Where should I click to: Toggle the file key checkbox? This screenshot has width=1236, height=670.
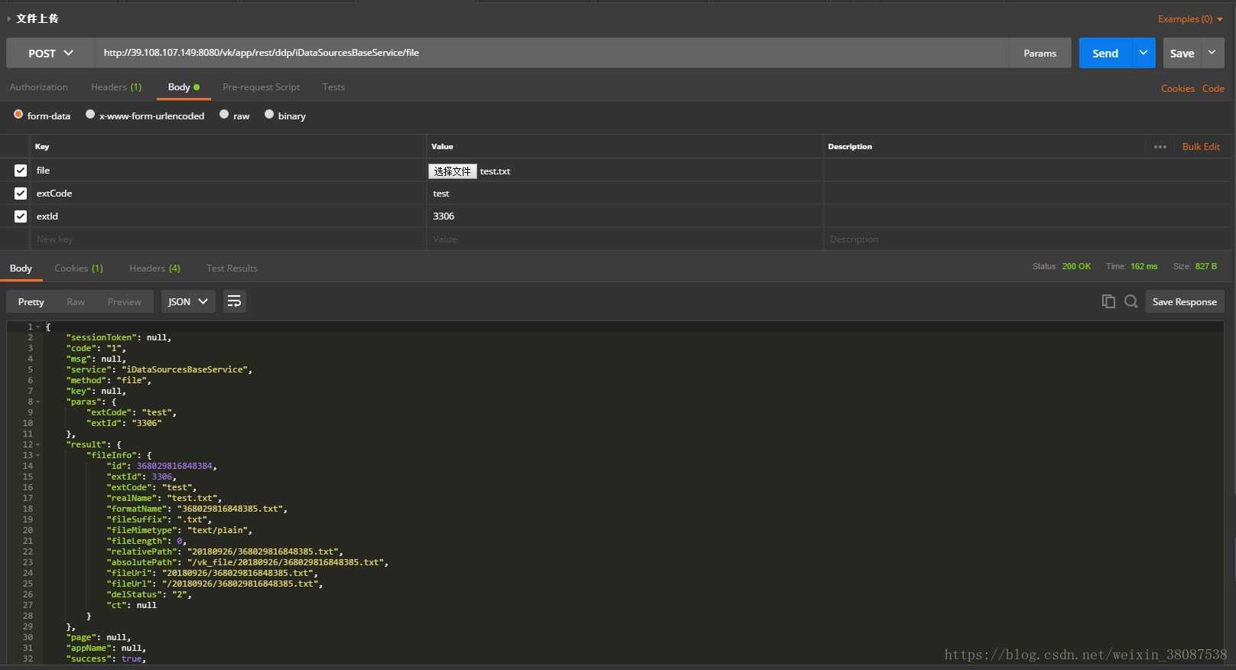(21, 171)
